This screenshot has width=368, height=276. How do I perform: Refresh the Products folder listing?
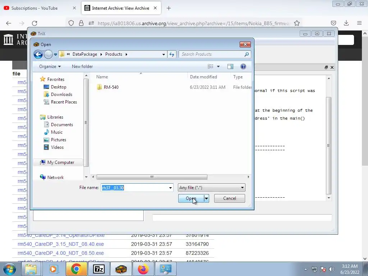(x=172, y=54)
